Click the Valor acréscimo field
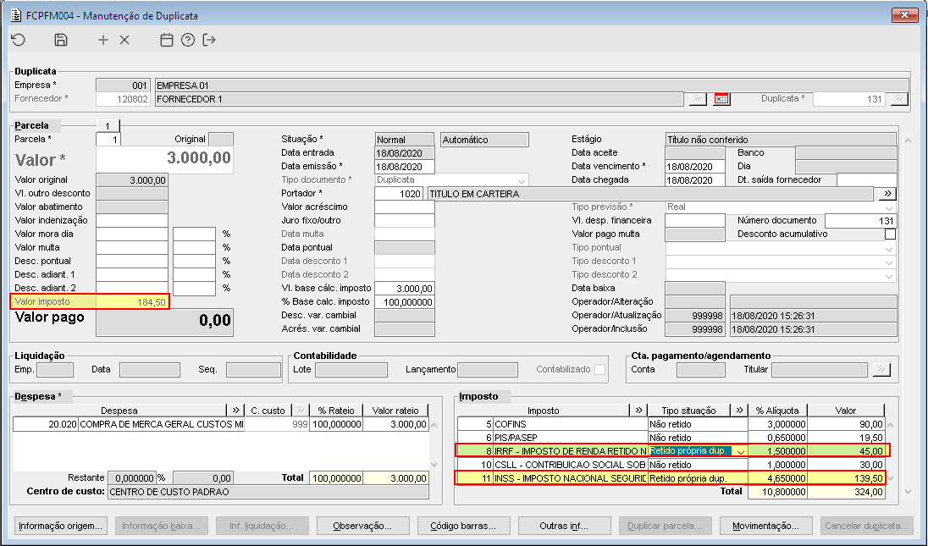 tap(405, 207)
